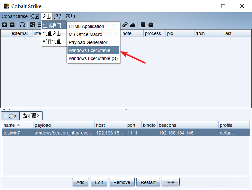
Task: Open the 帮助 menu
Action: 70,16
